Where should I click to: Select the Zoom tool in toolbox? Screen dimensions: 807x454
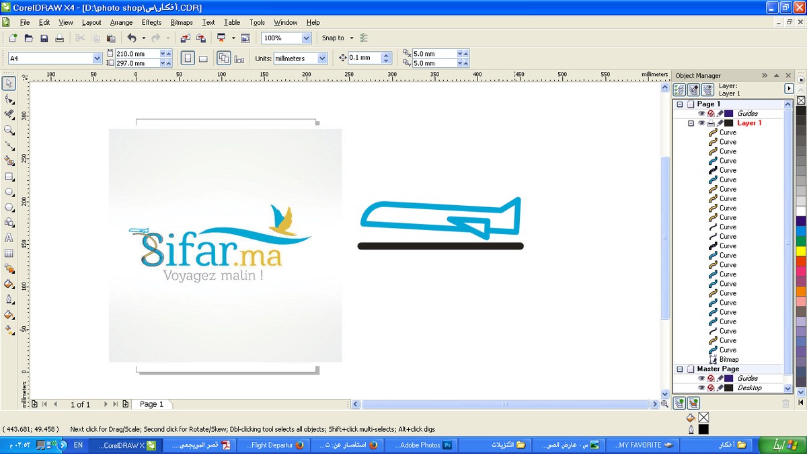9,130
